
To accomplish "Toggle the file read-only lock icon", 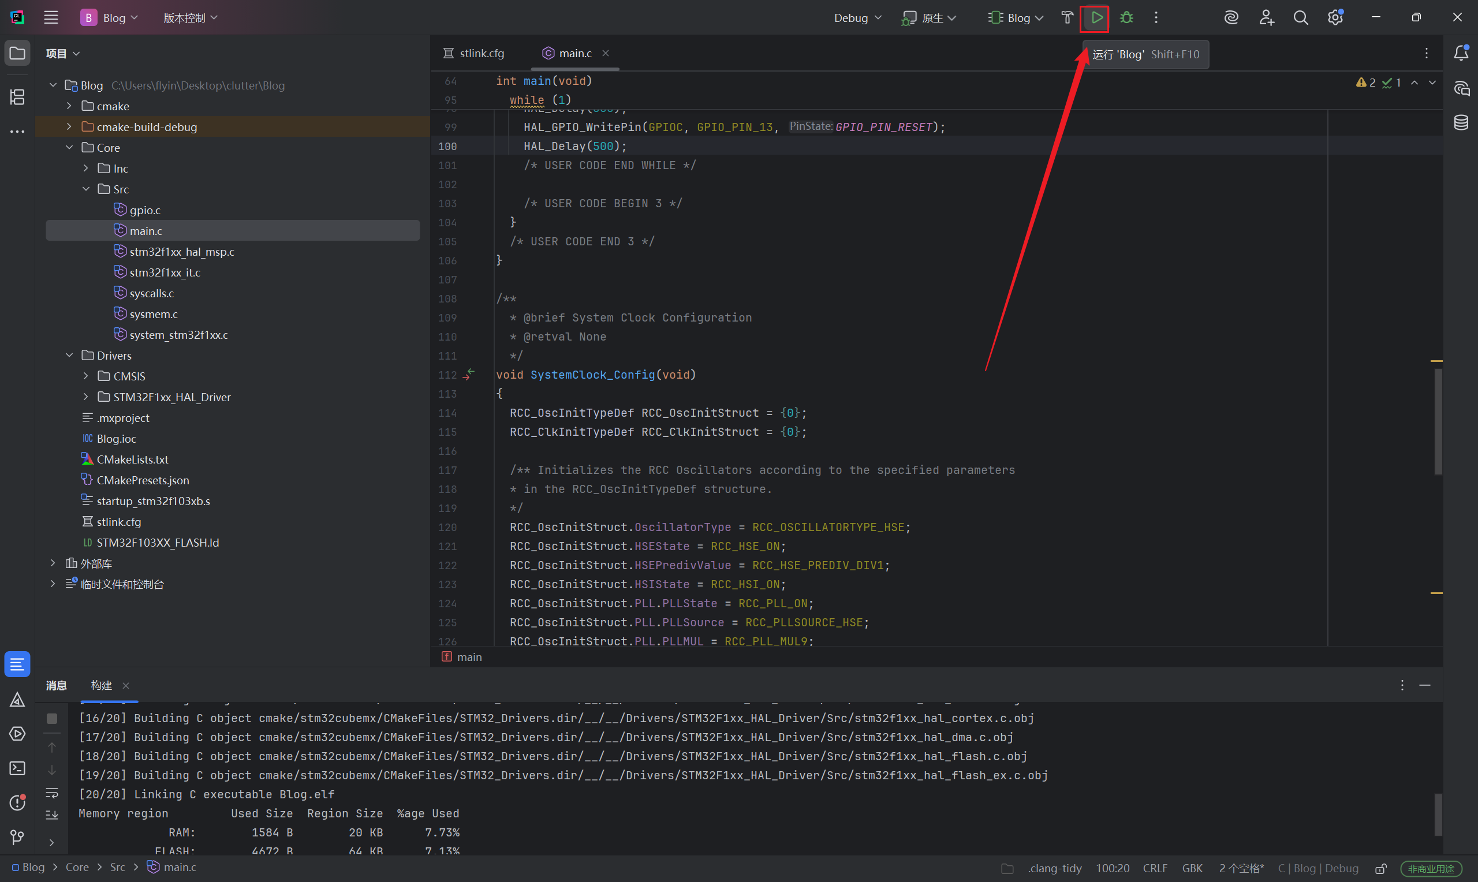I will (1380, 868).
